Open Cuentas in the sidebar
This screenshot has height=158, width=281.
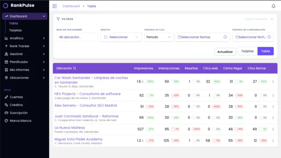(16, 97)
